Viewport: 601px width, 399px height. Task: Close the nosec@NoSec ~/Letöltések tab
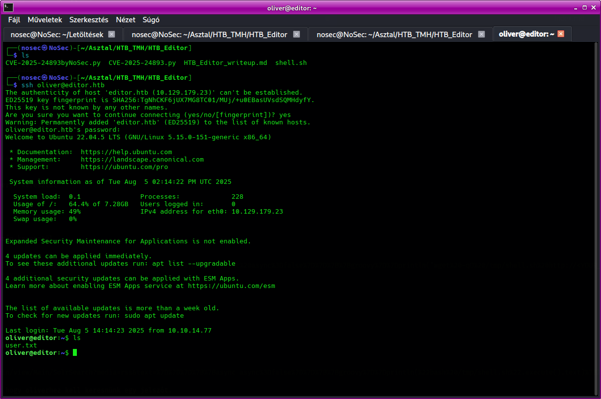tap(112, 34)
